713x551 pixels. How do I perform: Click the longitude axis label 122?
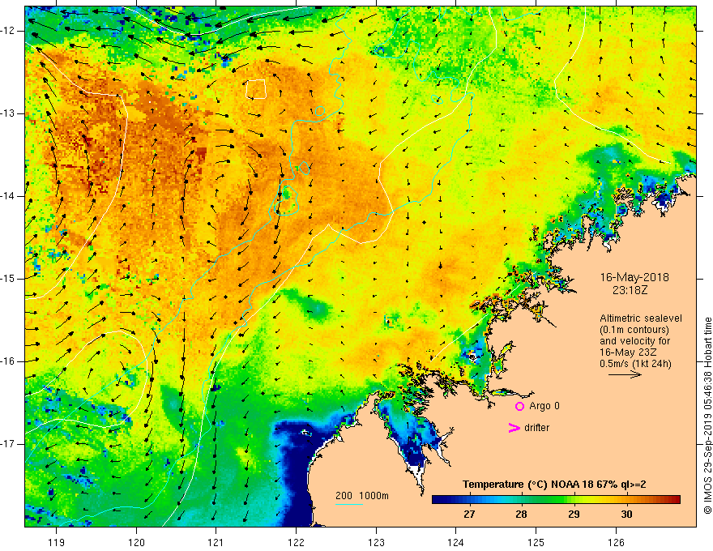[x=296, y=542]
